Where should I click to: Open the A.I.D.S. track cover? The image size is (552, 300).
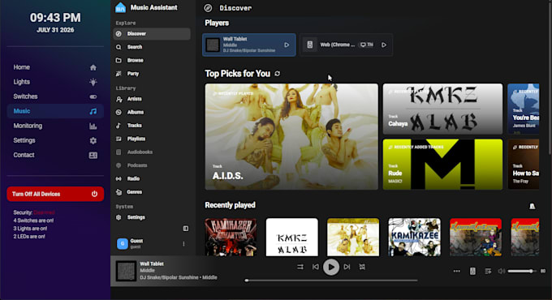click(x=291, y=136)
